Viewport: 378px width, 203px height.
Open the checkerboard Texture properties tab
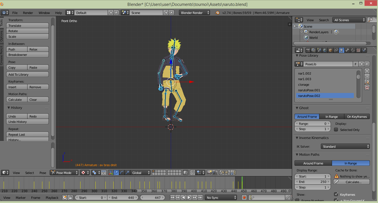pyautogui.click(x=358, y=50)
